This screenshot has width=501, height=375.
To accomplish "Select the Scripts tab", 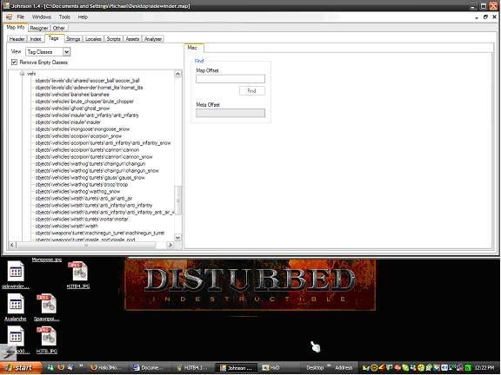I will (113, 38).
